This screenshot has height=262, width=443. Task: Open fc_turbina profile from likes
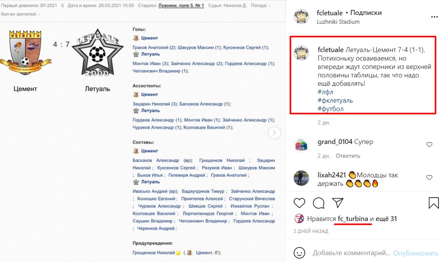tap(353, 219)
